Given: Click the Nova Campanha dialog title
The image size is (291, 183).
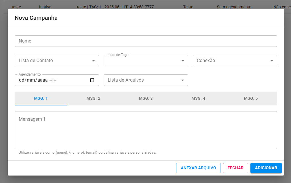Looking at the screenshot, I should coord(36,18).
